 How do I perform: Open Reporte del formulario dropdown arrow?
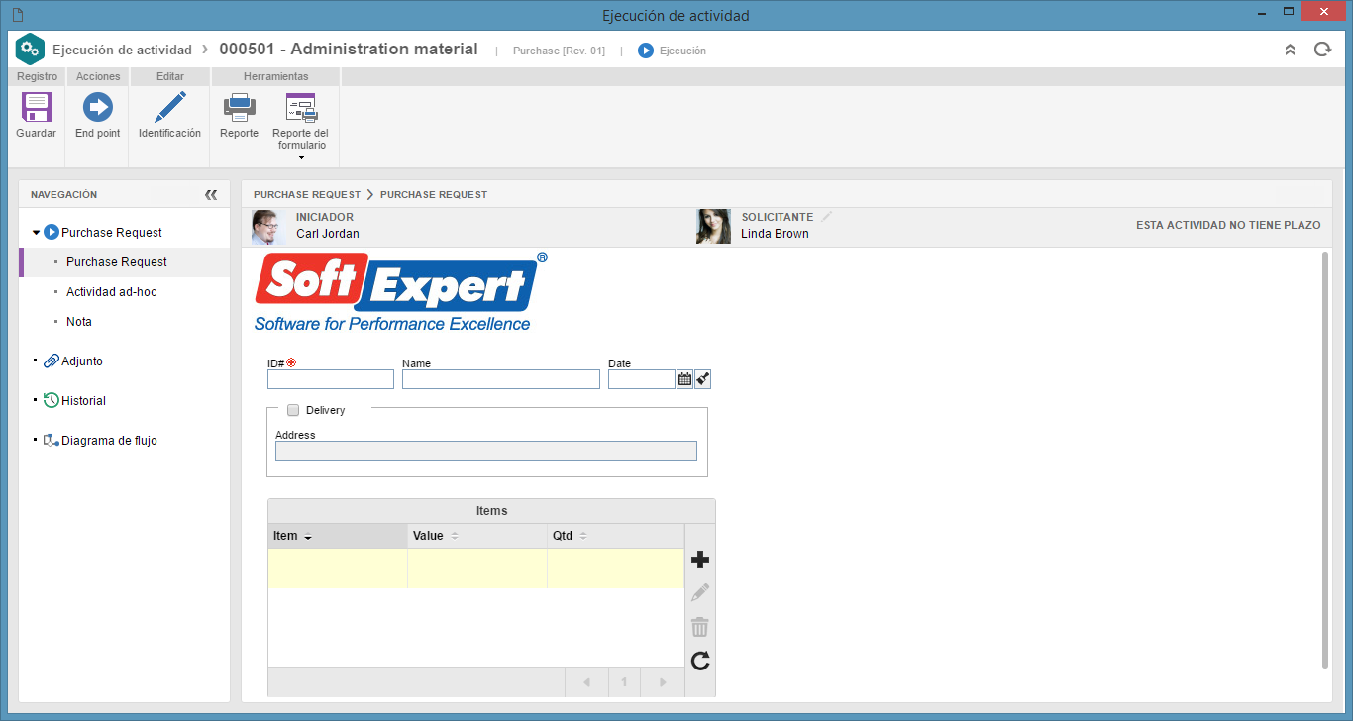point(301,158)
